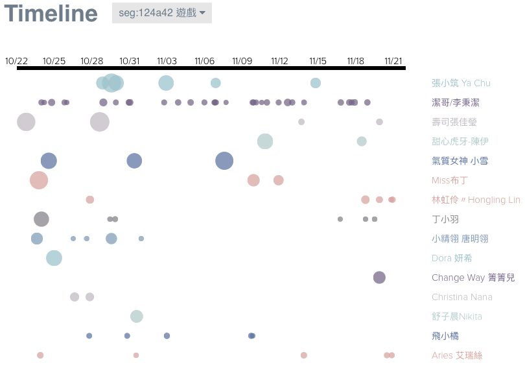The width and height of the screenshot is (525, 365).
Task: Select the 甜心虎牙-陳伊 label
Action: (460, 141)
